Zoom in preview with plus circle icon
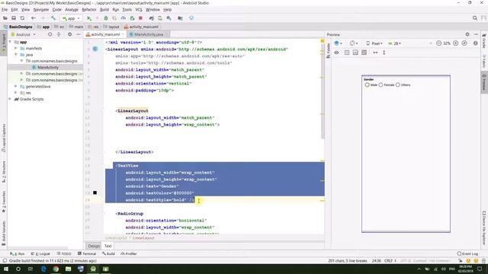488x274 pixels. 456,43
